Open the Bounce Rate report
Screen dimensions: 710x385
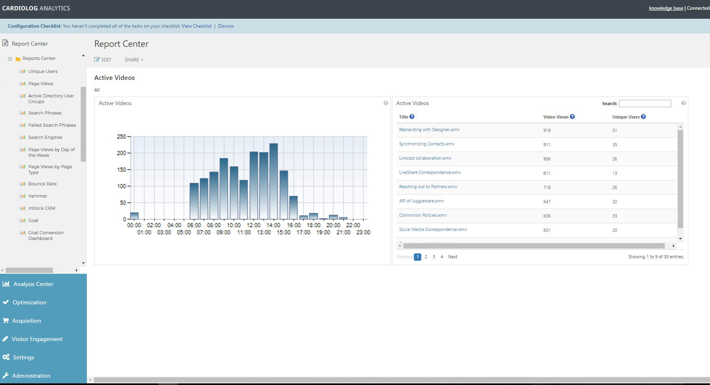[x=42, y=184]
